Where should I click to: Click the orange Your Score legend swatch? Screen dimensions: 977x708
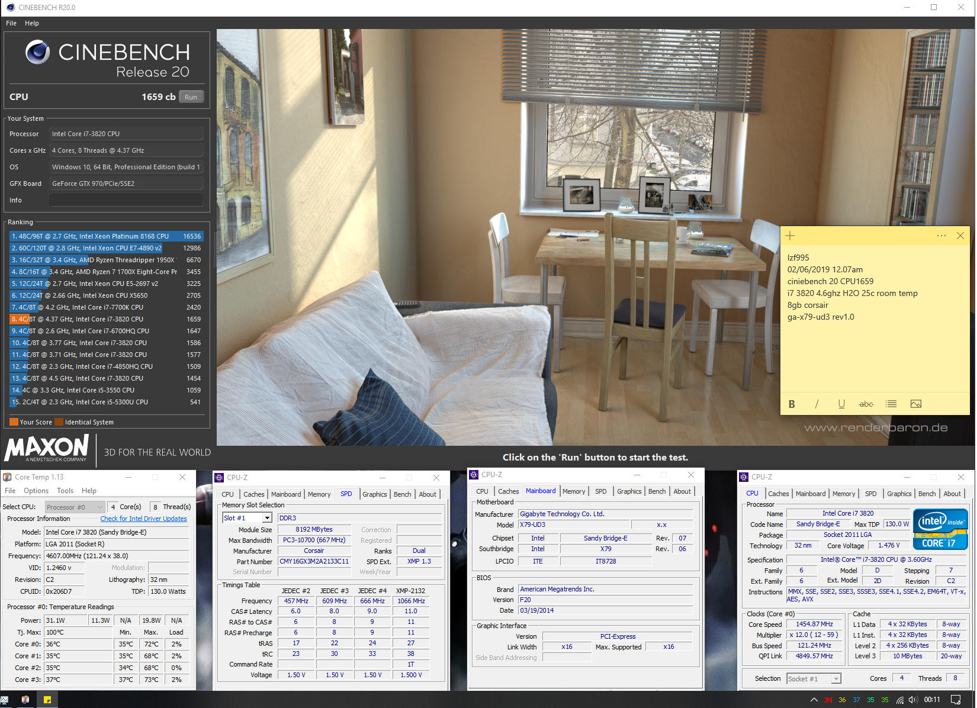coord(14,422)
